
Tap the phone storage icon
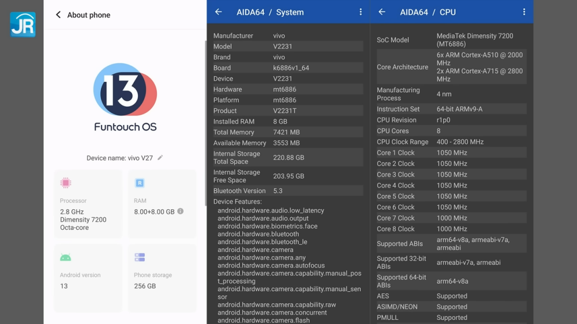point(140,257)
